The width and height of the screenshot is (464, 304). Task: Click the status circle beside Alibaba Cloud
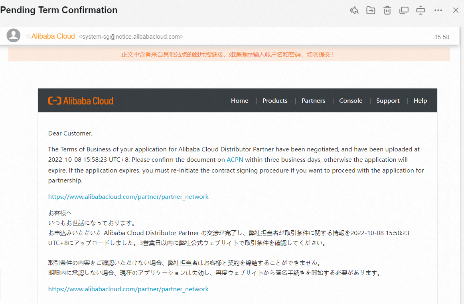pos(28,37)
